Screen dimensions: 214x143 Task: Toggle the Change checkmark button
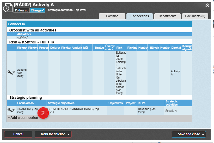pyautogui.click(x=37, y=10)
